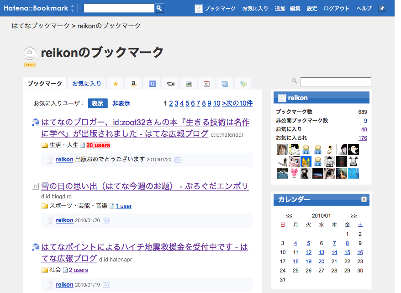
Task: Click ログアウト in top navigation
Action: (337, 8)
